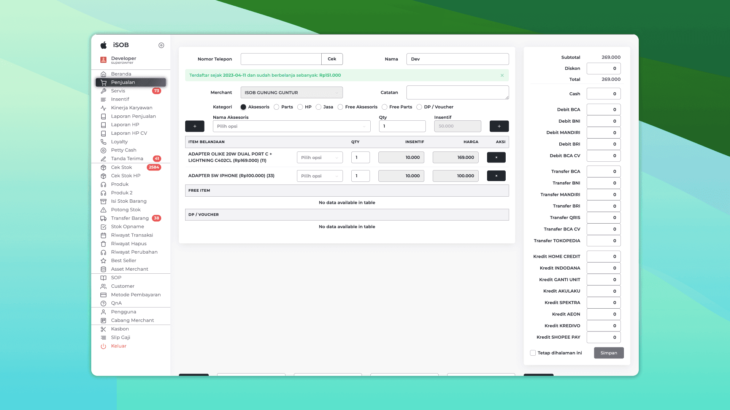Choose the DP / Voucher category
Viewport: 730px width, 410px height.
click(419, 107)
